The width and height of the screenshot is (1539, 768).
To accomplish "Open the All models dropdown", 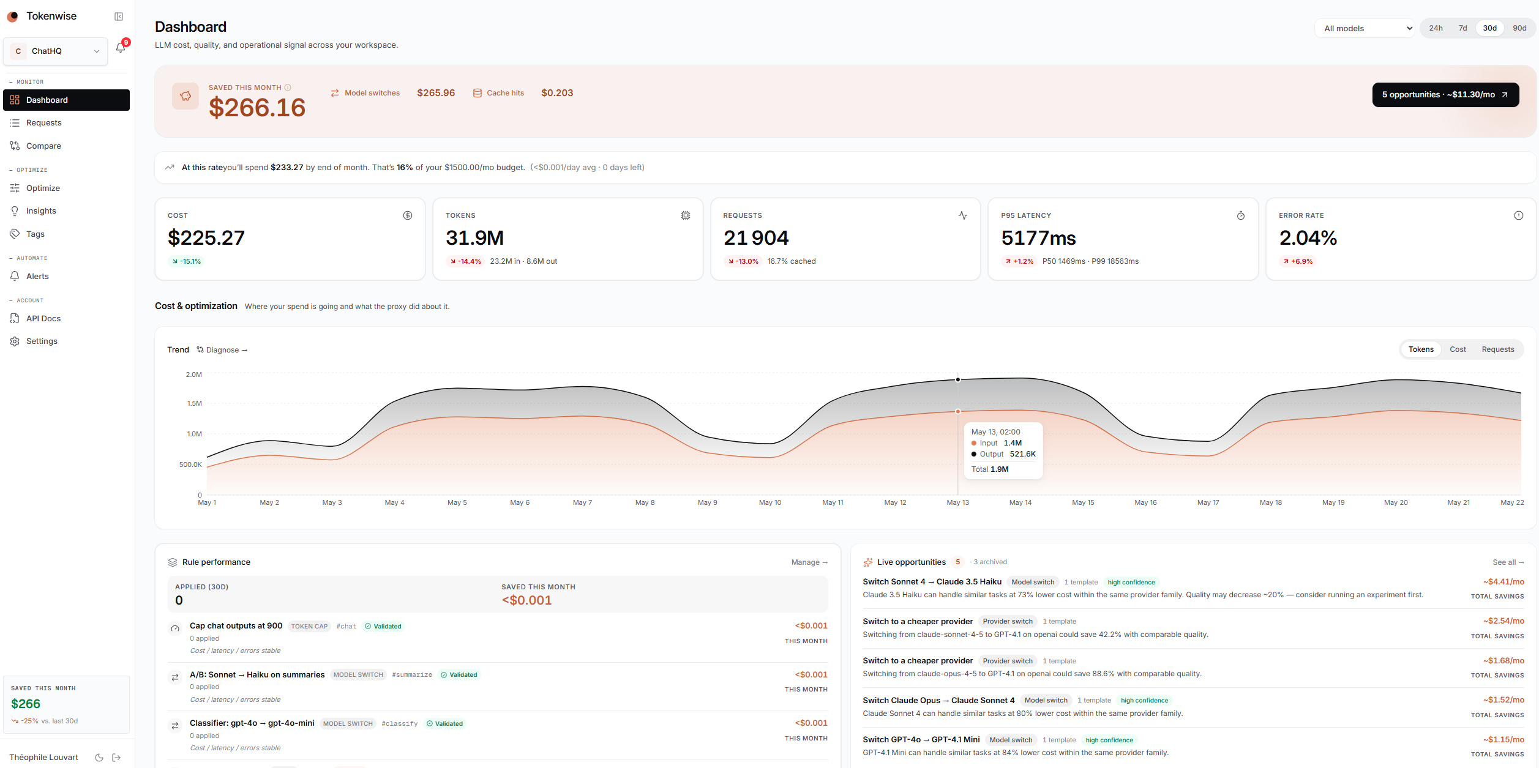I will [x=1365, y=28].
